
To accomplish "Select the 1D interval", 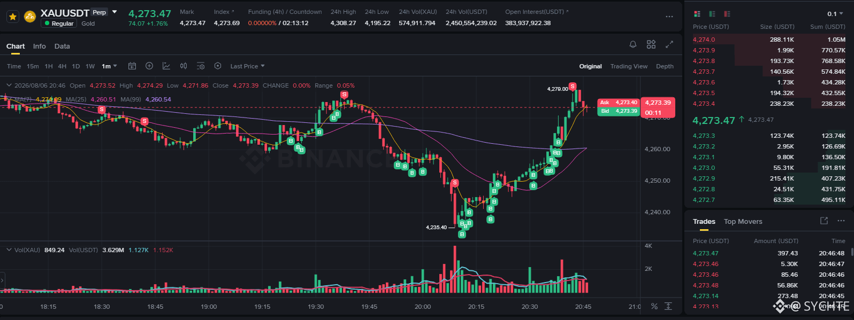I will click(x=76, y=66).
